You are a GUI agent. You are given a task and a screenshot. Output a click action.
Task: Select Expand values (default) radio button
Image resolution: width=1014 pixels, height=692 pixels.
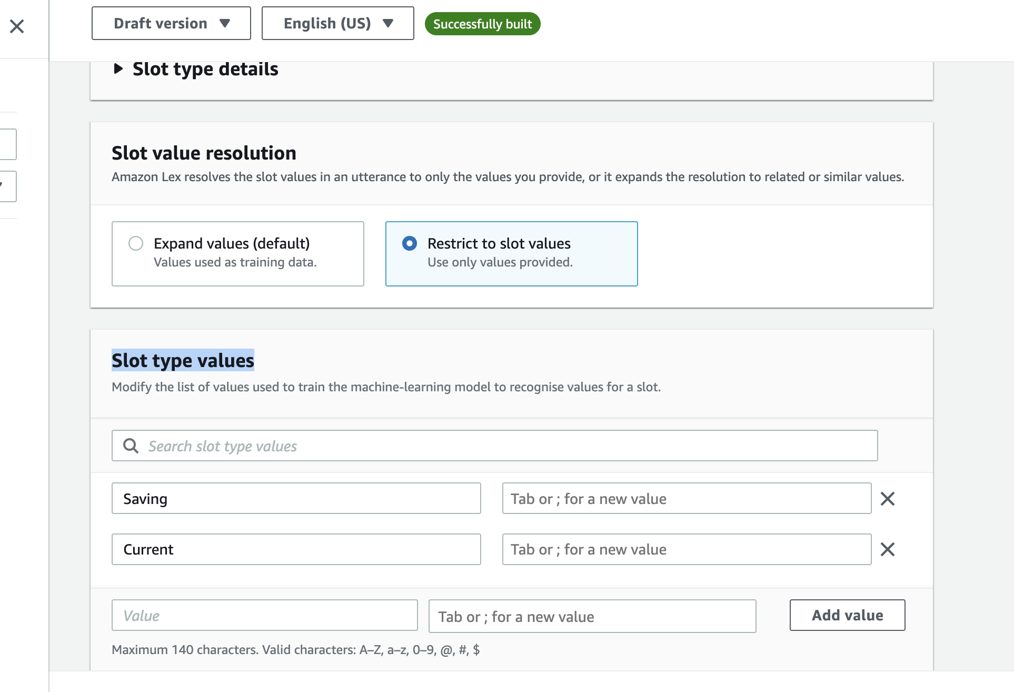pyautogui.click(x=136, y=243)
